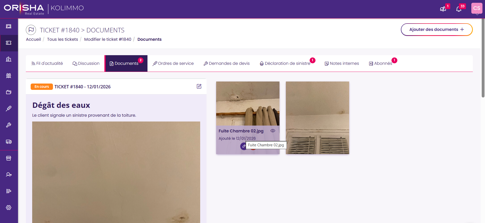Image resolution: width=485 pixels, height=223 pixels.
Task: Preview Fuite Chambre 02.jpg with eye icon
Action: tap(273, 131)
